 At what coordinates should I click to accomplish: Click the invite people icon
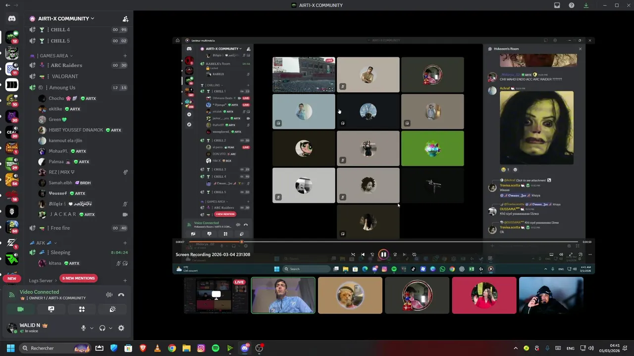coord(125,19)
